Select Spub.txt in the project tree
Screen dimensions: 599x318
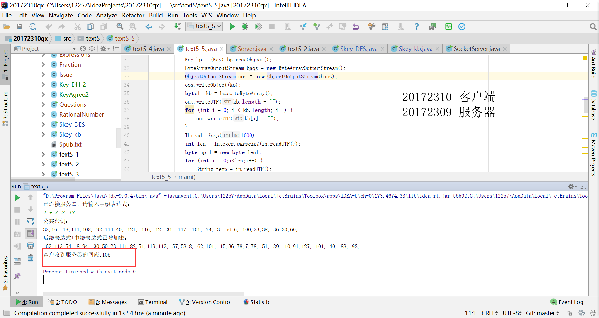coord(70,144)
